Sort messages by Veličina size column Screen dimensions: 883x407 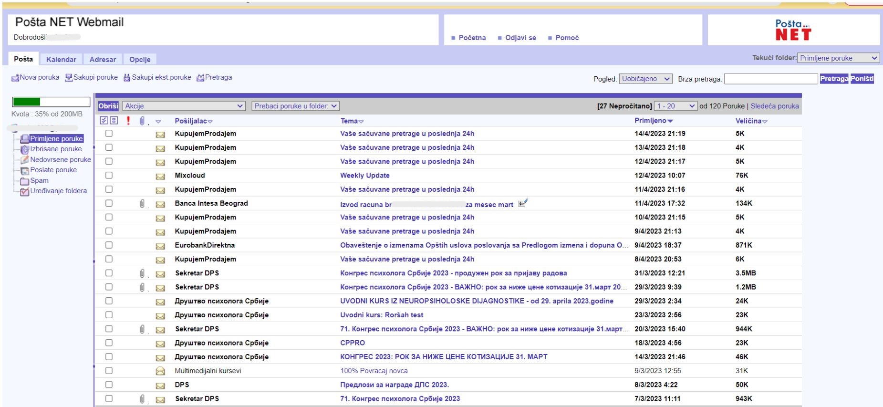coord(751,121)
